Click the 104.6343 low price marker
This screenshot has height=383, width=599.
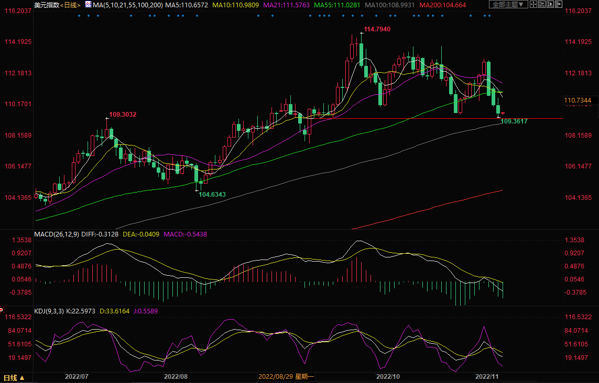212,194
